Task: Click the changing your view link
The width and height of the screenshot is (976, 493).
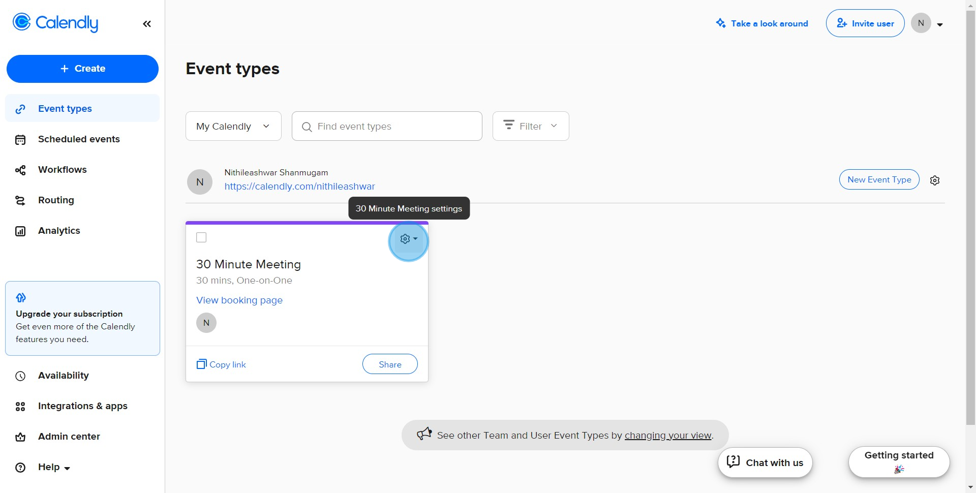Action: coord(668,436)
